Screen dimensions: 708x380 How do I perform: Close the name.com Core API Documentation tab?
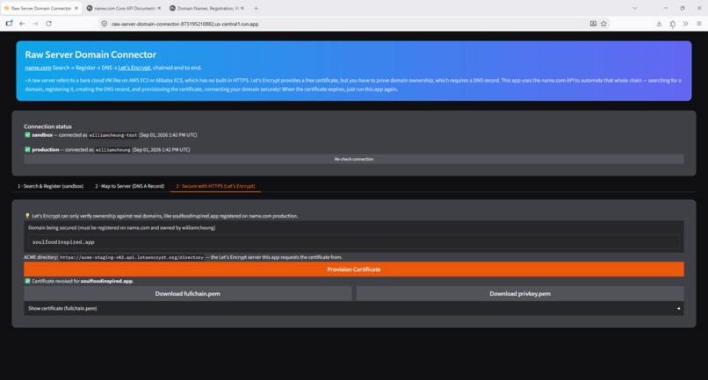point(159,8)
